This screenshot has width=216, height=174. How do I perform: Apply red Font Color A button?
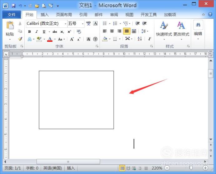coord(50,39)
